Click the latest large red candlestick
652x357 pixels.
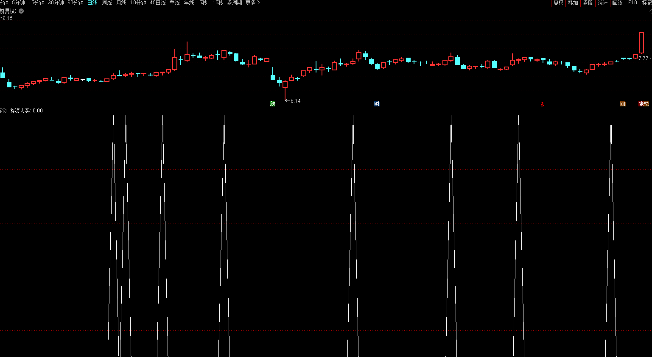tap(641, 43)
